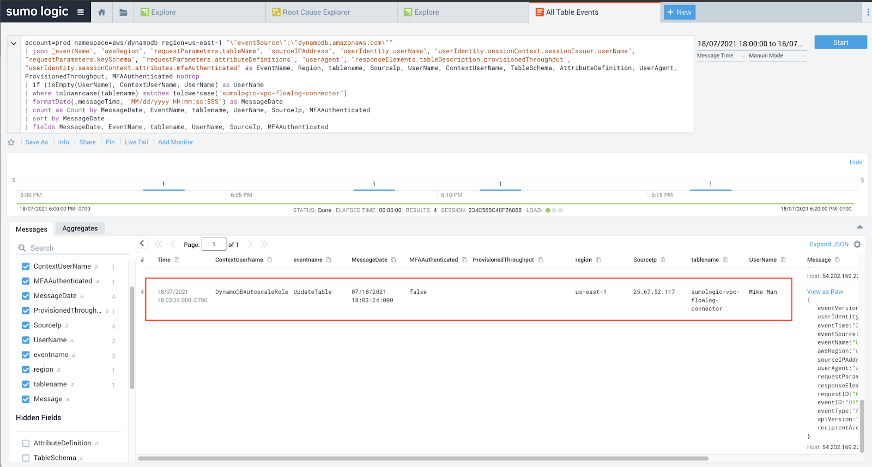This screenshot has width=872, height=467.
Task: Go to next results page
Action: [250, 244]
